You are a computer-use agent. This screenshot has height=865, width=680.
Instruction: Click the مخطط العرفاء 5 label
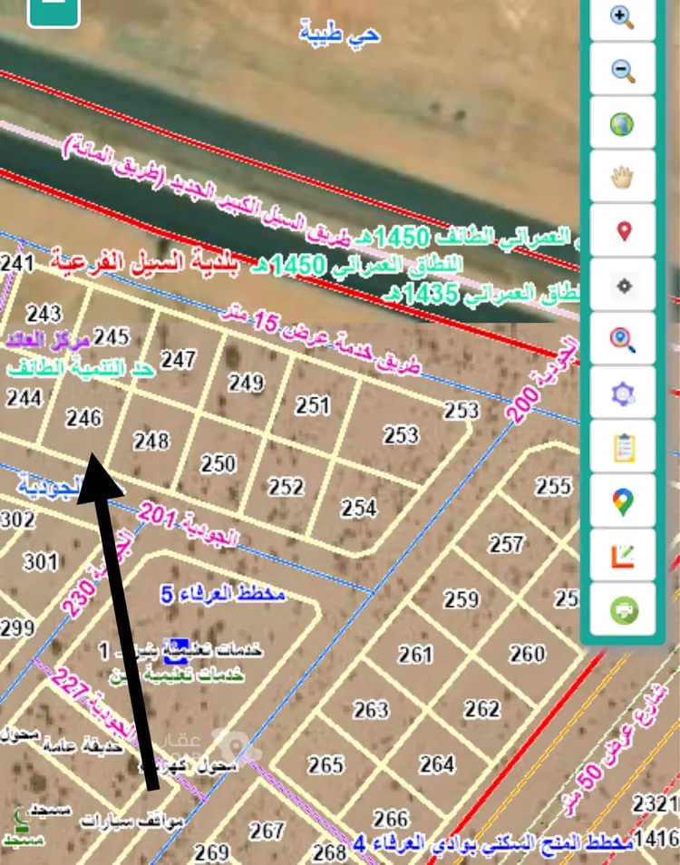click(223, 594)
